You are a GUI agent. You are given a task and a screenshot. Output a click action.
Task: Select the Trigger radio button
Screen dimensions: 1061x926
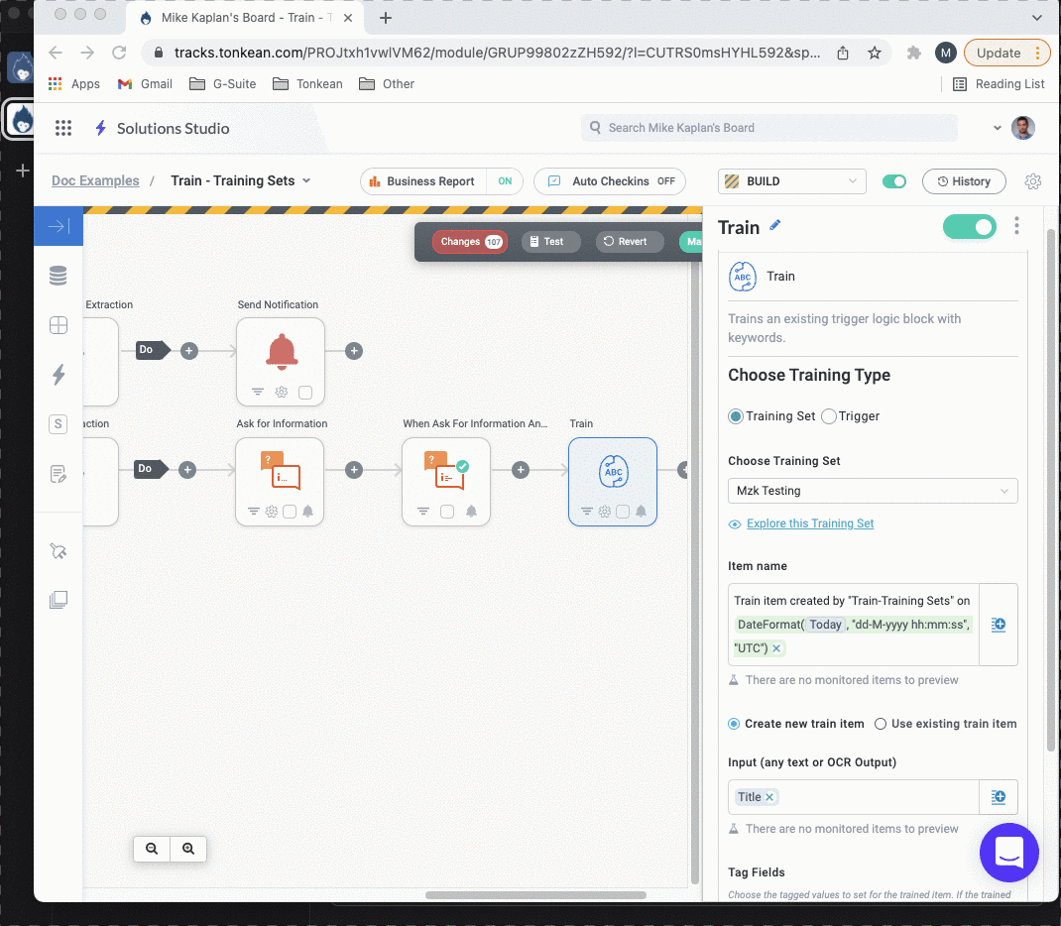[x=829, y=416]
